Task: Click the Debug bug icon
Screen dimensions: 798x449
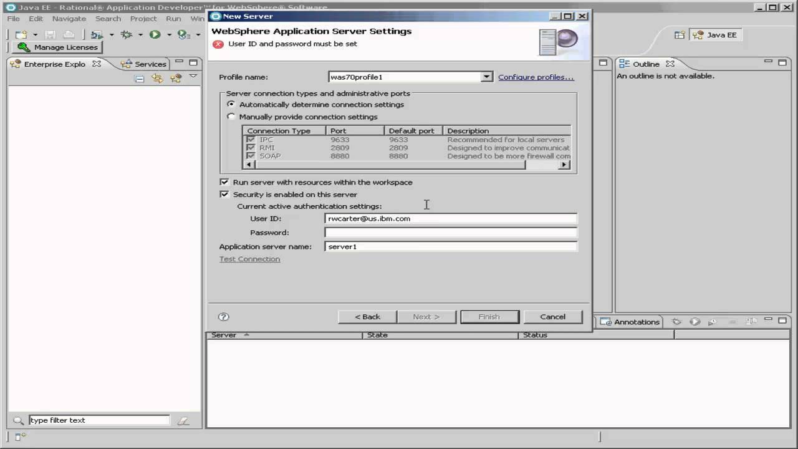Action: tap(127, 35)
